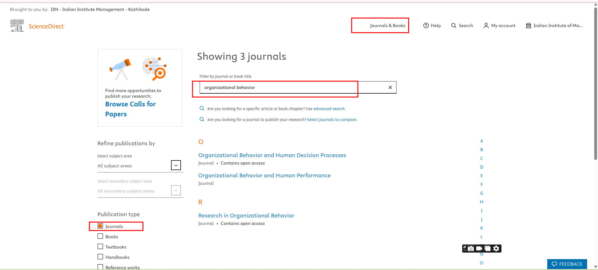The image size is (598, 270).
Task: Open the My account menu
Action: 499,26
